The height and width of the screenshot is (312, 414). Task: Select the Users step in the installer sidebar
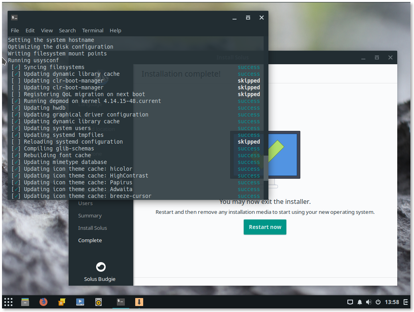(x=85, y=203)
